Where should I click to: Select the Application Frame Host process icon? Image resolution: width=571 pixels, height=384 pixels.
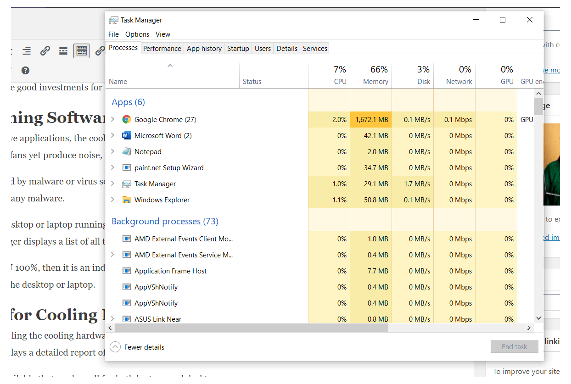click(126, 271)
